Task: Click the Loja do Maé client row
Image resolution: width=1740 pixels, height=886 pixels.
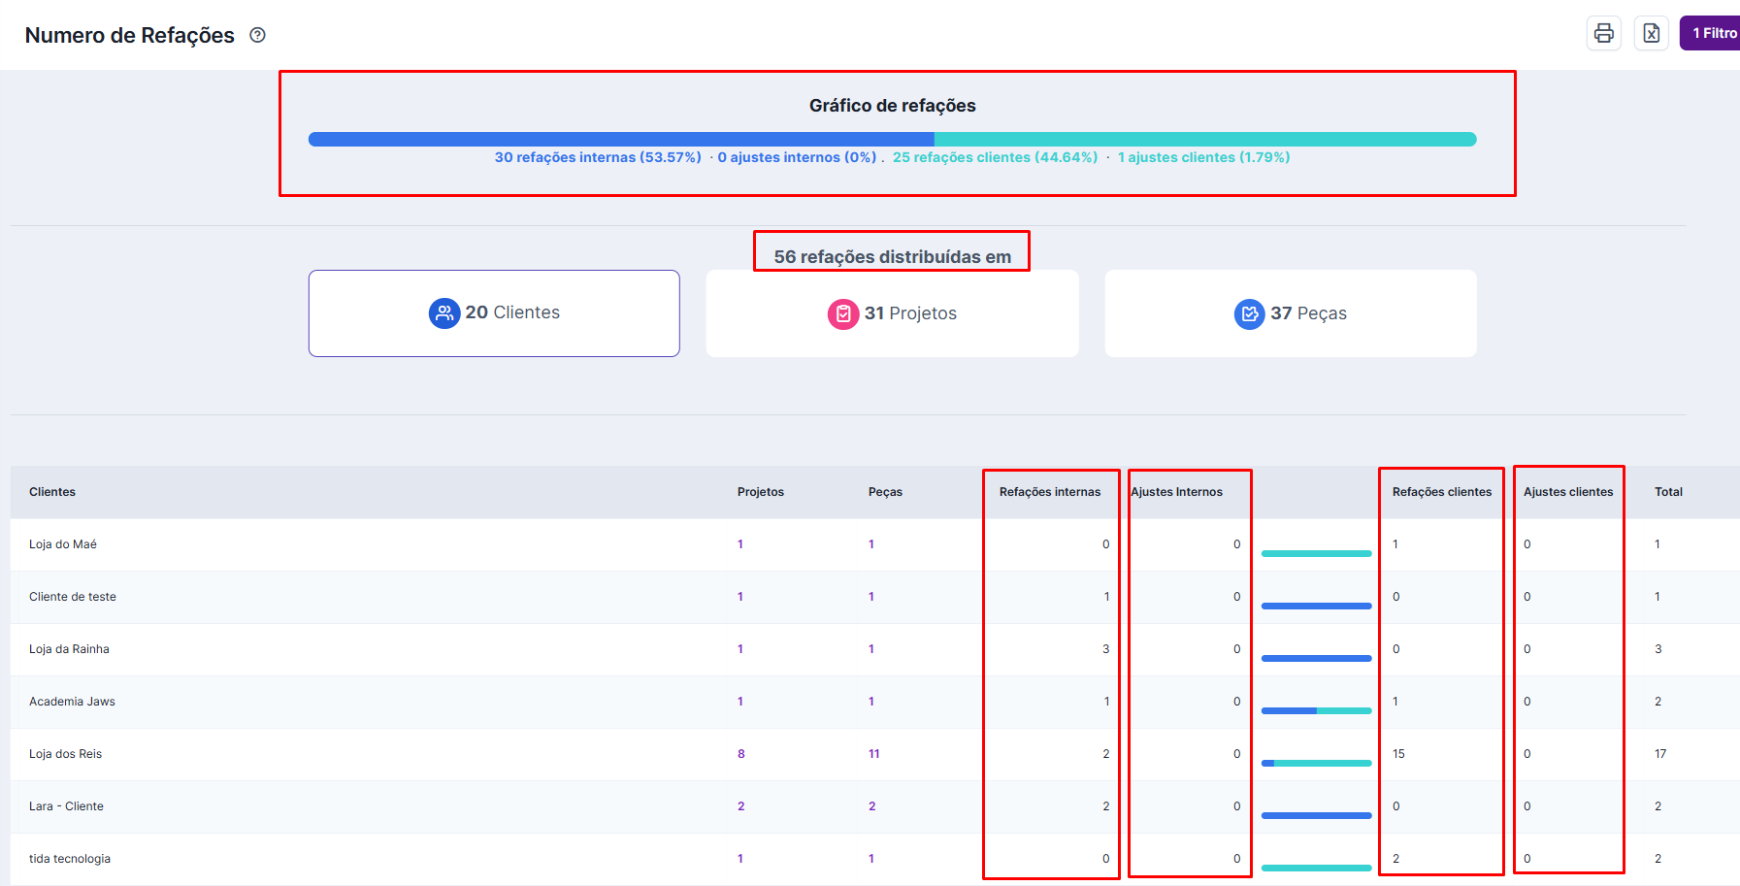Action: (x=63, y=544)
